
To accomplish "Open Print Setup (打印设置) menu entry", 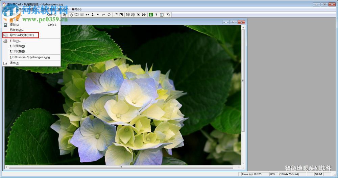I will click(x=18, y=51).
